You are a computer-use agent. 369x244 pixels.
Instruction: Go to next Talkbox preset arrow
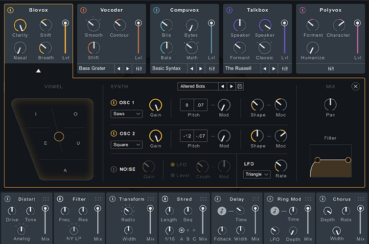click(274, 68)
